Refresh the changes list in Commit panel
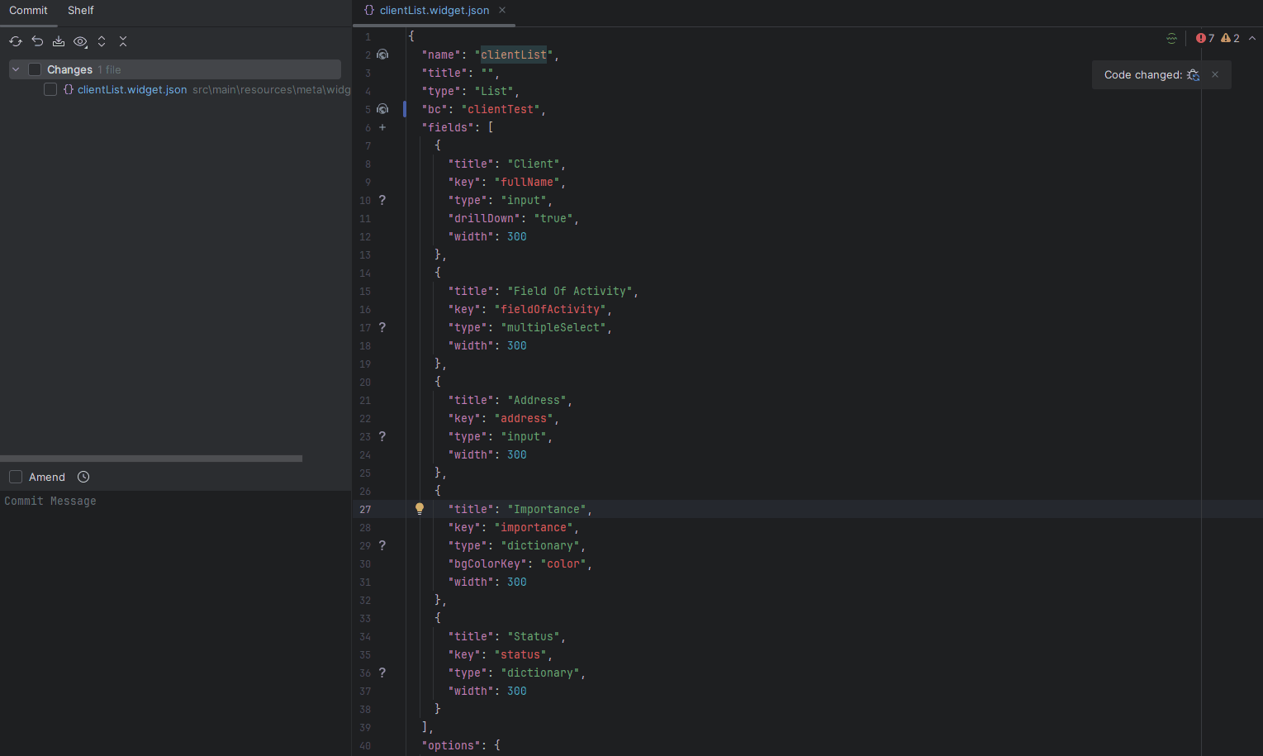This screenshot has width=1263, height=756. coord(15,40)
